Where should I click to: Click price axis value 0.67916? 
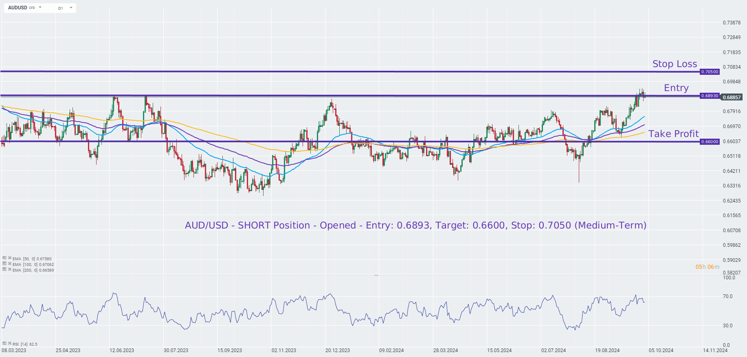click(x=732, y=111)
